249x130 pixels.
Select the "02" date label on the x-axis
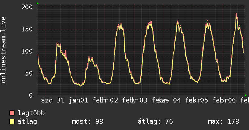coord(114,100)
